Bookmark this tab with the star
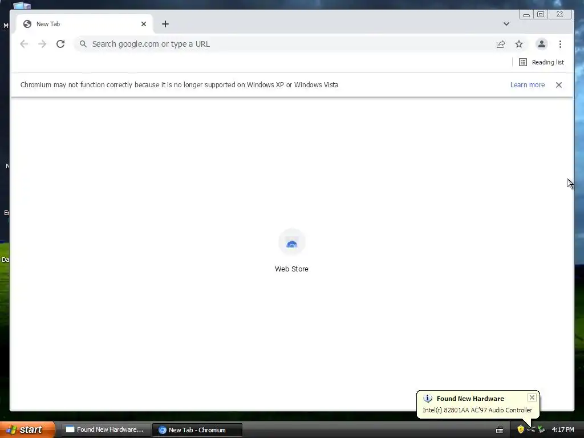 coord(519,44)
